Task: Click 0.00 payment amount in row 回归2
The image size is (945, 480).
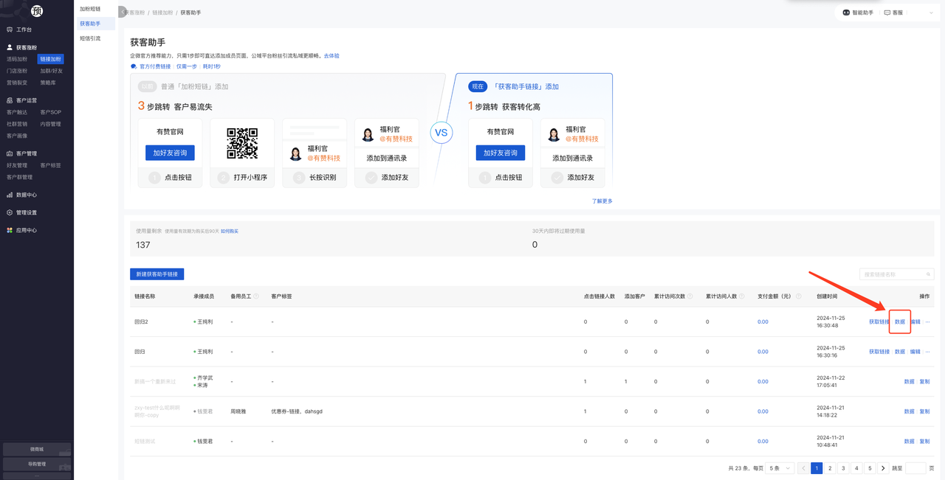Action: click(x=763, y=321)
